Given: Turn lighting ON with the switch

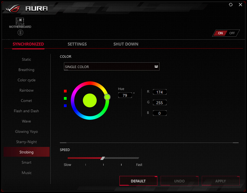Looking at the screenshot, I should [220, 33].
